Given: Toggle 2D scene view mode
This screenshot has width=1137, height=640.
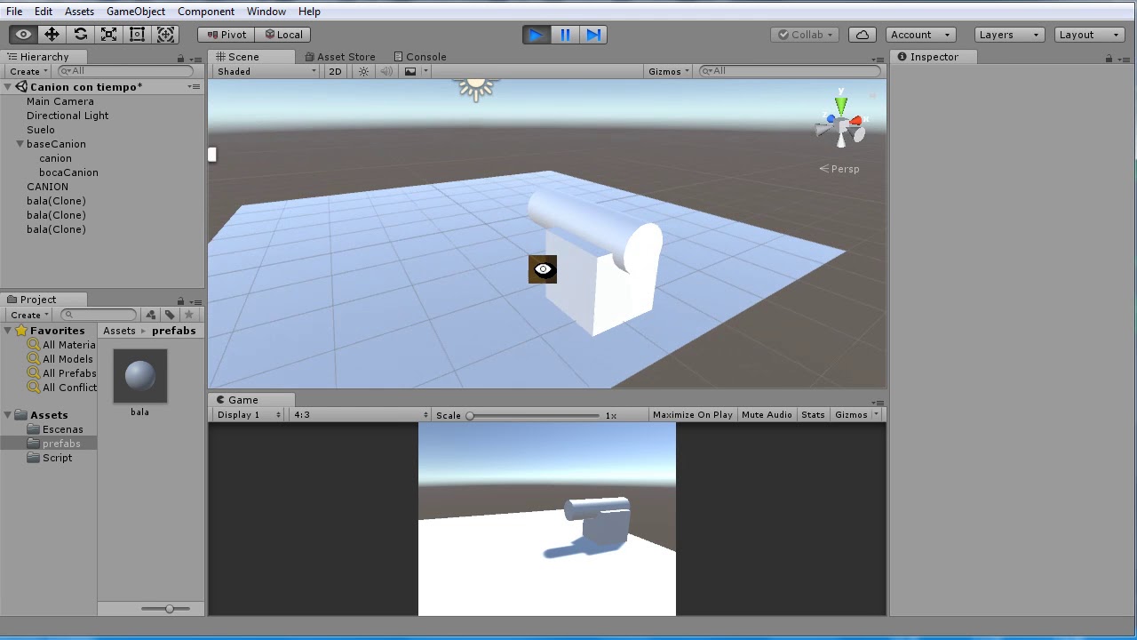Looking at the screenshot, I should [335, 71].
